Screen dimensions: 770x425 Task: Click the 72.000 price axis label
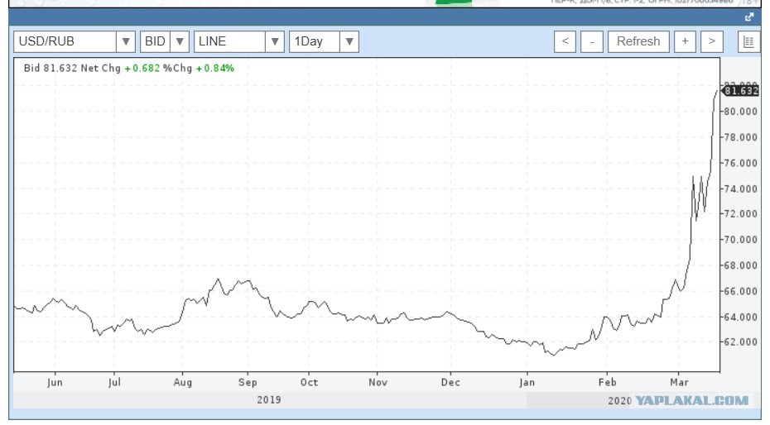click(x=741, y=213)
